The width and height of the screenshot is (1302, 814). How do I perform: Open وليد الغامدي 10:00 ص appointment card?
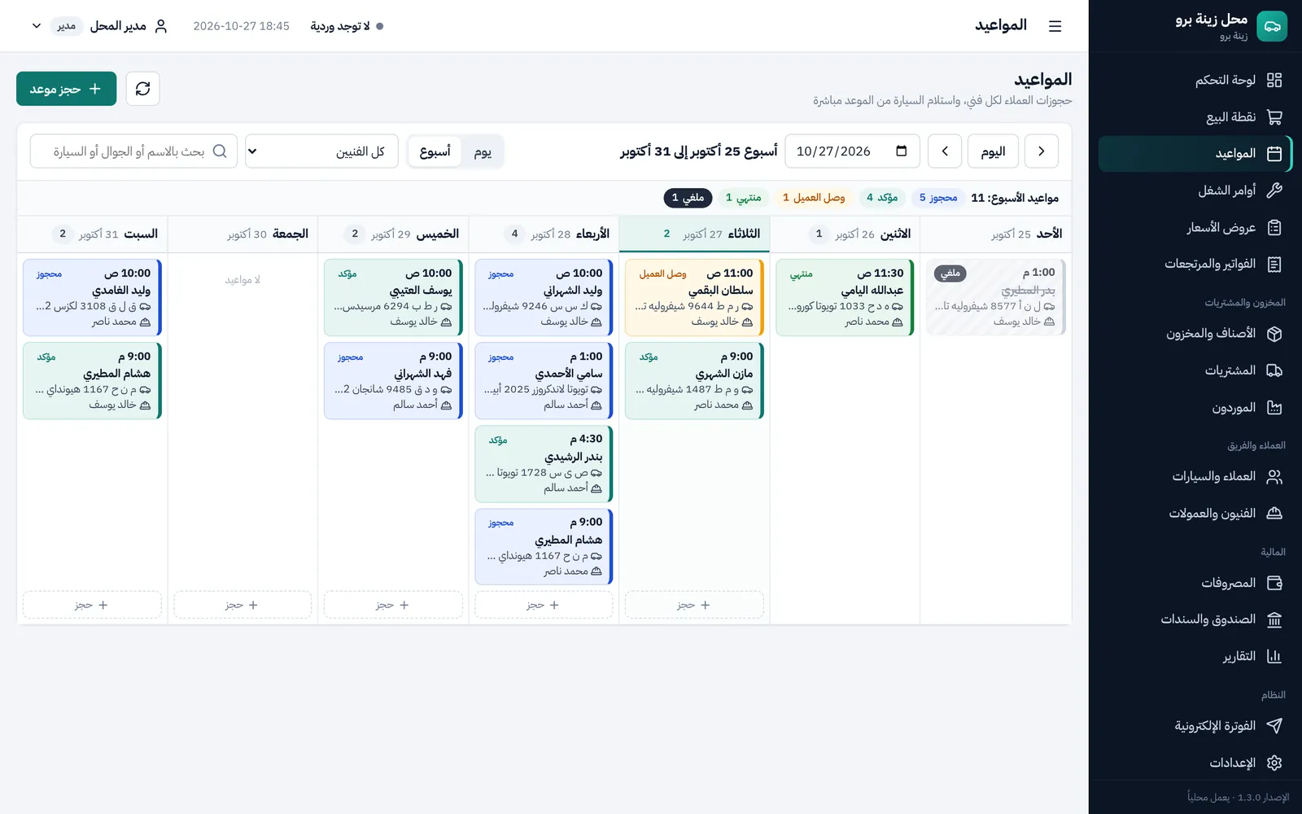92,298
